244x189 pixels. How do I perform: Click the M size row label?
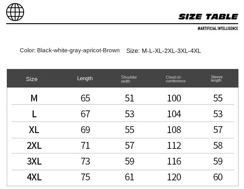point(34,98)
